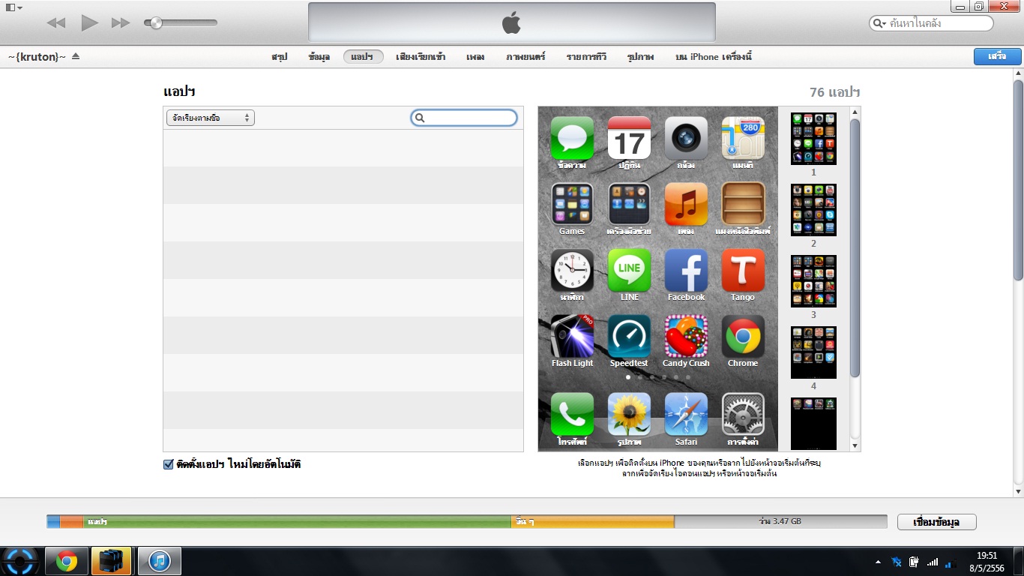Select home screen page 2 thumbnail
This screenshot has height=576, width=1024.
click(x=813, y=210)
